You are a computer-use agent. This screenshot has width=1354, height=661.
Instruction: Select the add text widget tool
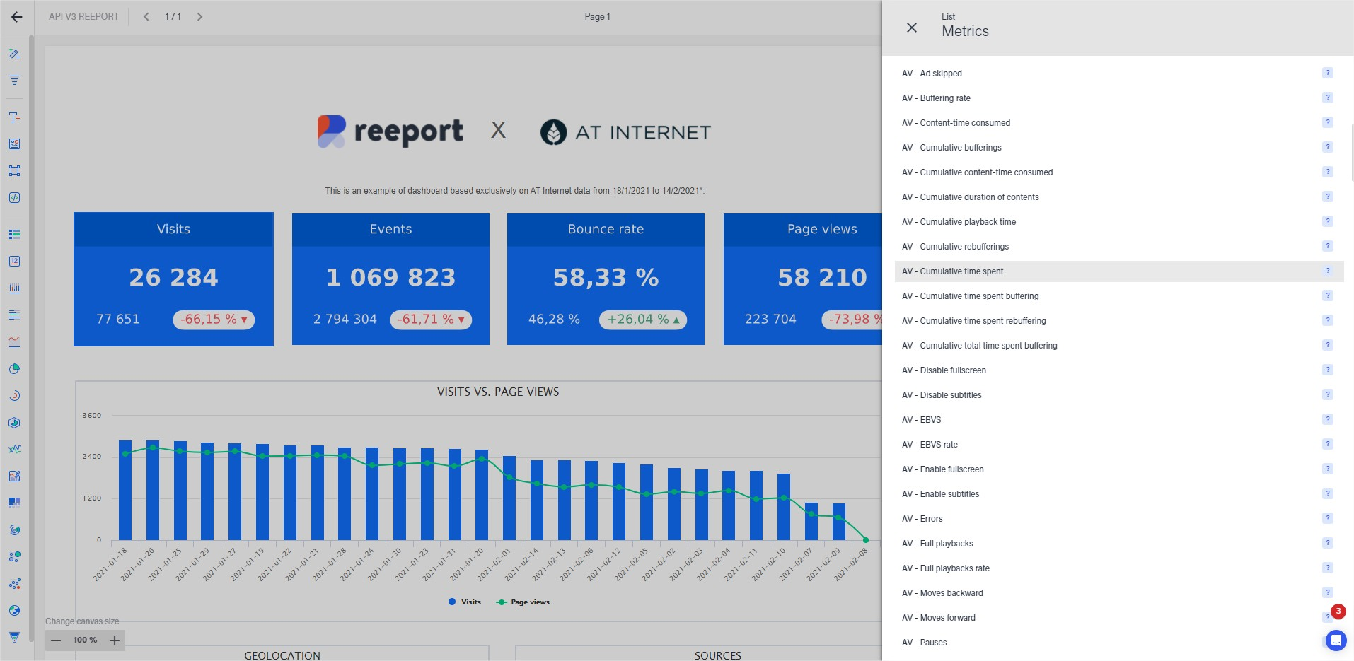[14, 117]
